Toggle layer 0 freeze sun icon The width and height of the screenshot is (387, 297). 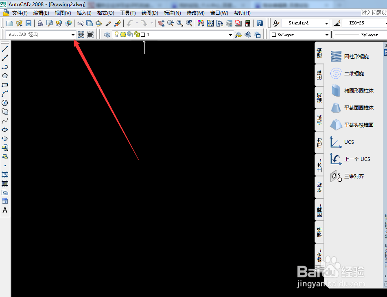123,35
